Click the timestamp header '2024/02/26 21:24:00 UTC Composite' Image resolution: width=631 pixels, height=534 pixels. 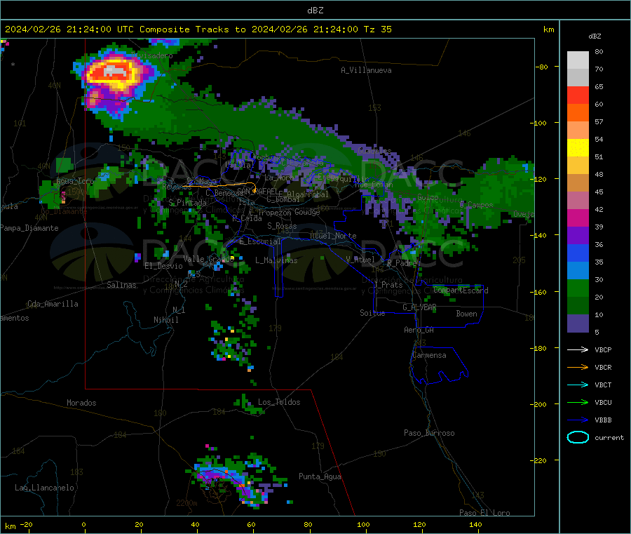tap(97, 29)
